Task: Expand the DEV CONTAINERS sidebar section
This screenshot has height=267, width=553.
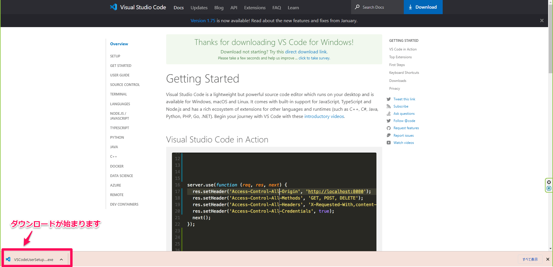Action: [124, 204]
